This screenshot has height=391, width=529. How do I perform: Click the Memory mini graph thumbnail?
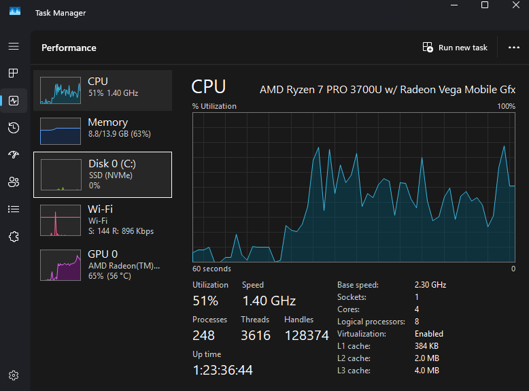point(61,131)
